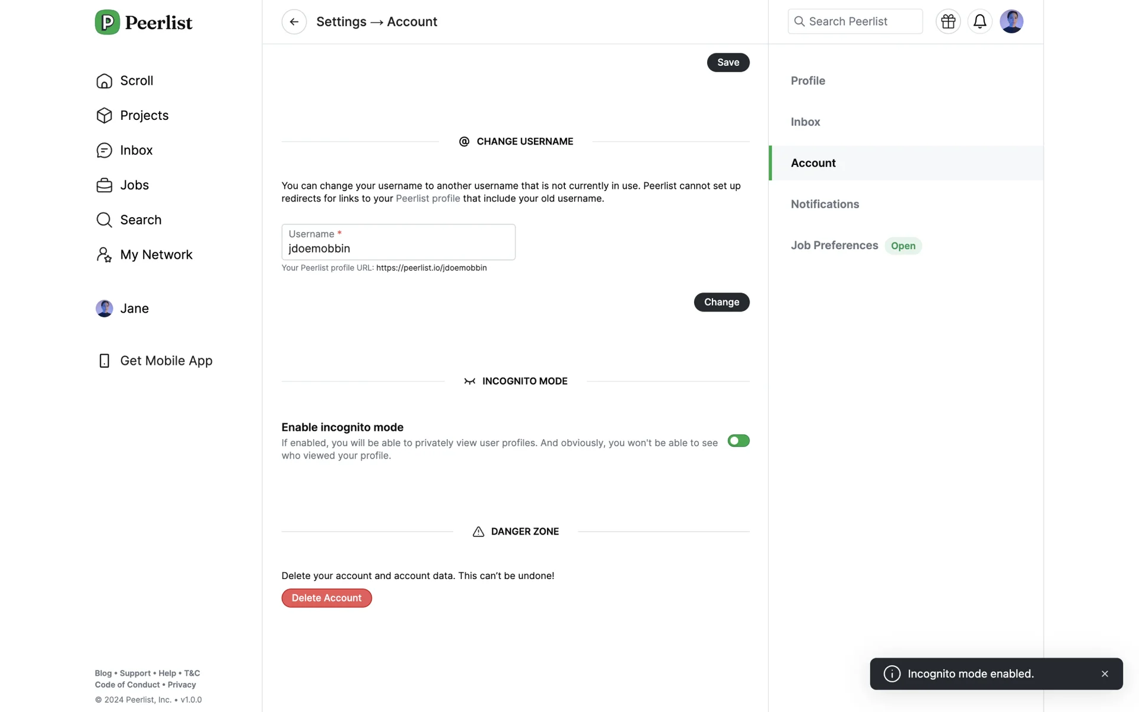Open the gift rewards icon
Image resolution: width=1139 pixels, height=712 pixels.
(x=948, y=22)
